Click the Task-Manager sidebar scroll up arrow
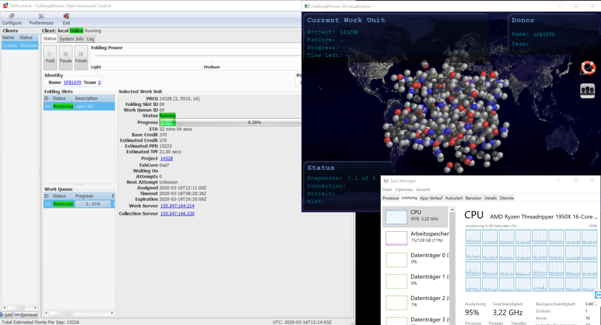 [452, 210]
